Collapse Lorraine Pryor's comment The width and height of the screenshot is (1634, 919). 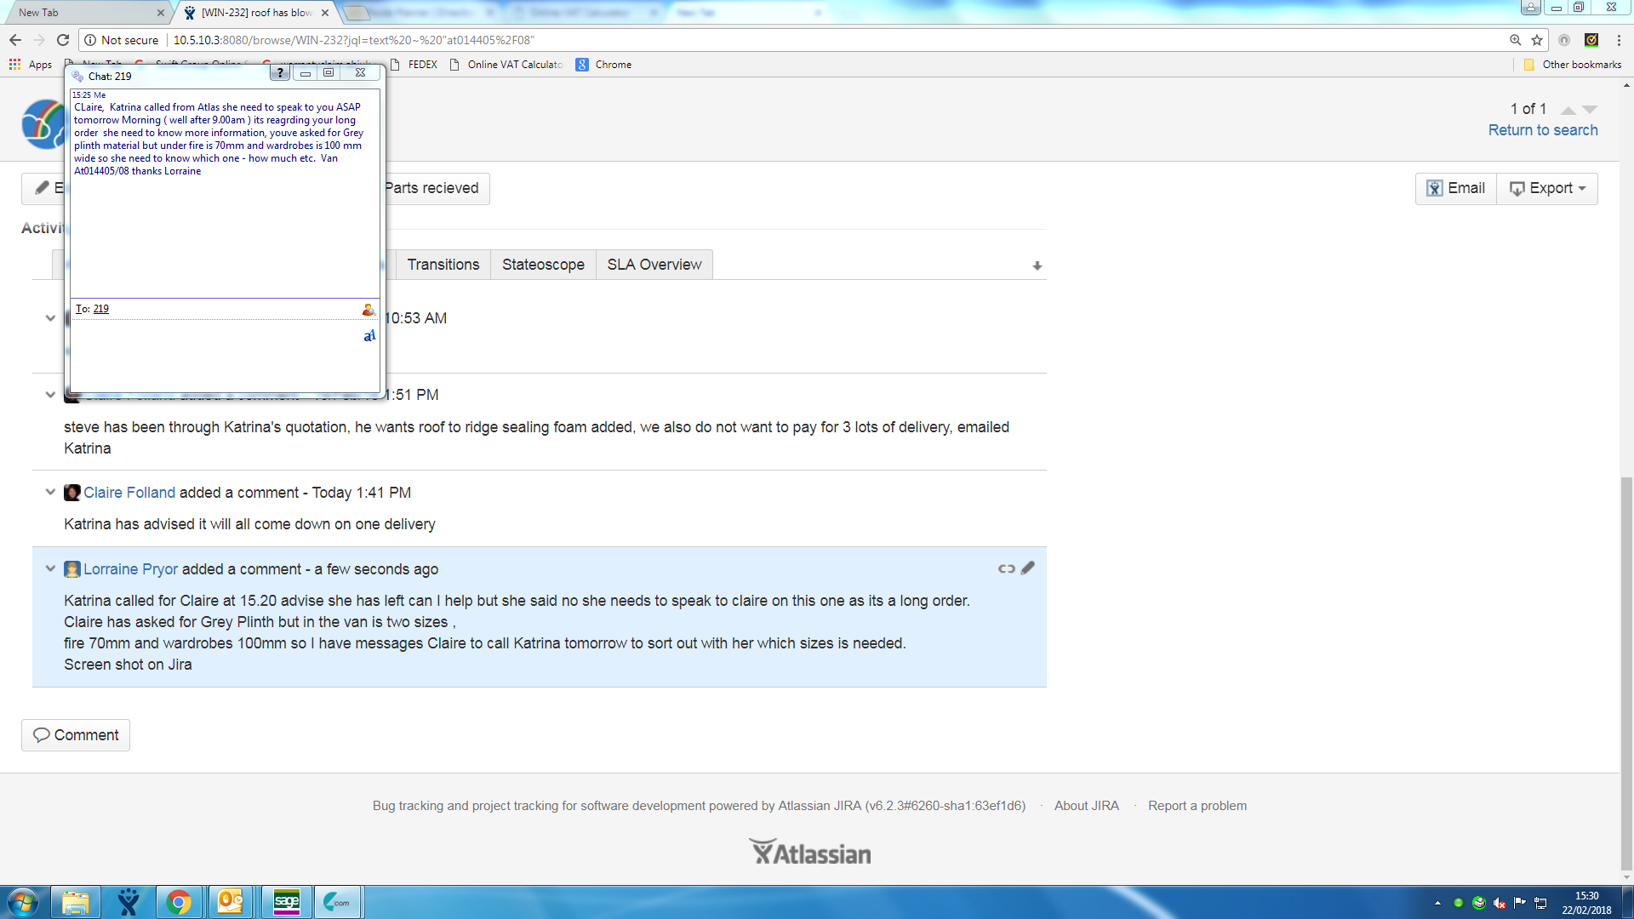click(x=50, y=568)
